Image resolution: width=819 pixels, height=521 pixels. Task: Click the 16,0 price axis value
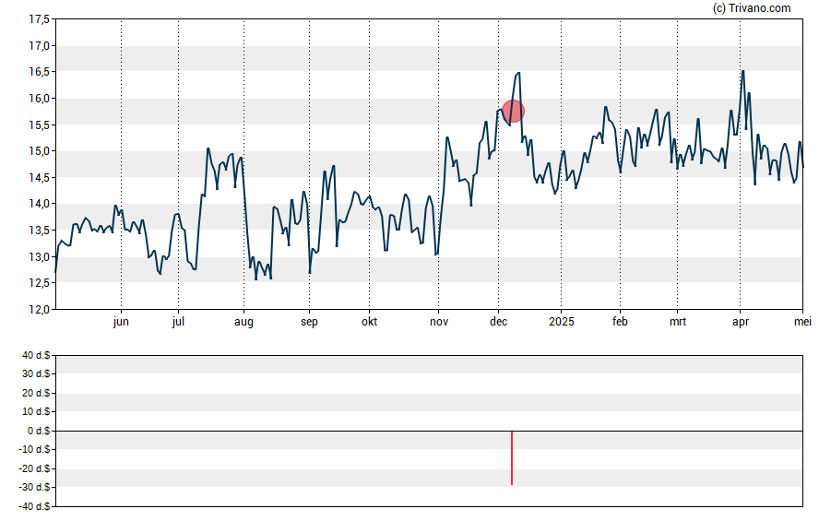pyautogui.click(x=39, y=99)
